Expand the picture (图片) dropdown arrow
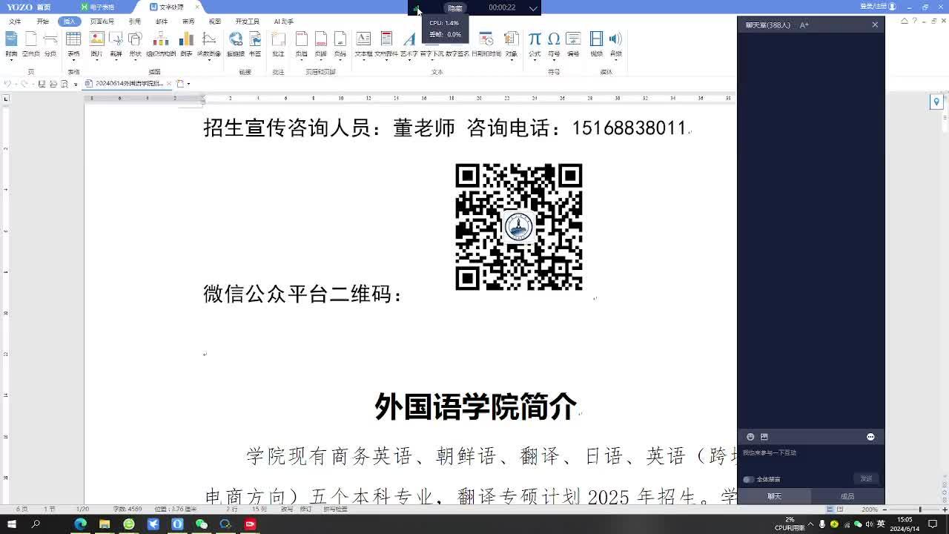Image resolution: width=949 pixels, height=534 pixels. coord(96,60)
